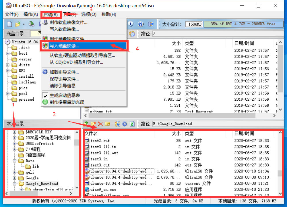Choose 从软盘/硬盘驱动器提取引导扇区

point(84,55)
